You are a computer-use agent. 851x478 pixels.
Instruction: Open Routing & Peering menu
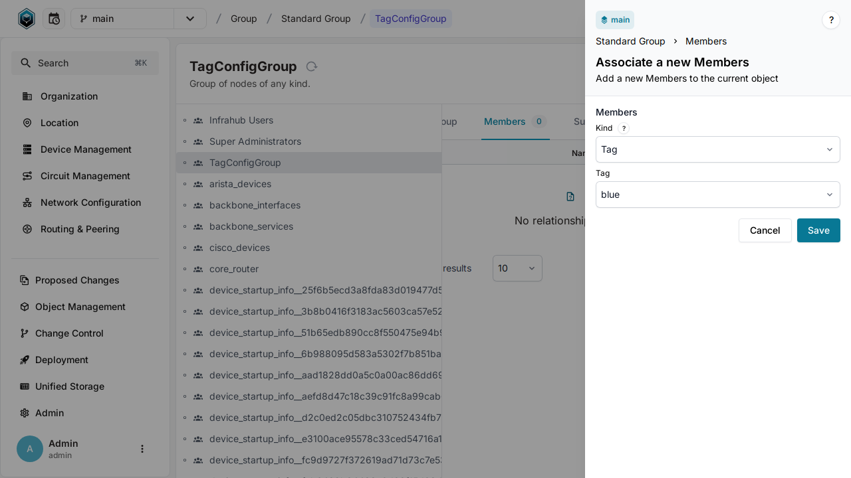point(80,229)
